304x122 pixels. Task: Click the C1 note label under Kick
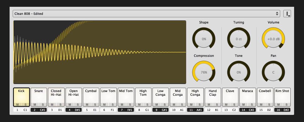click(25, 110)
